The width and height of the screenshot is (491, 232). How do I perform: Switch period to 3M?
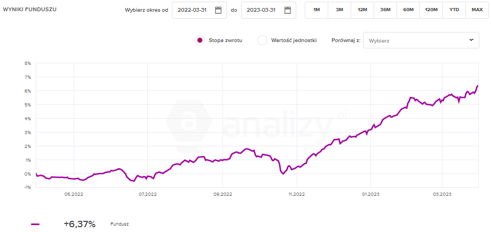[339, 10]
